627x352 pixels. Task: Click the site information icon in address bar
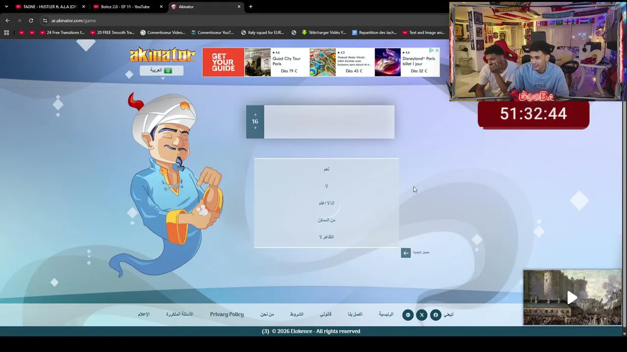click(x=45, y=21)
